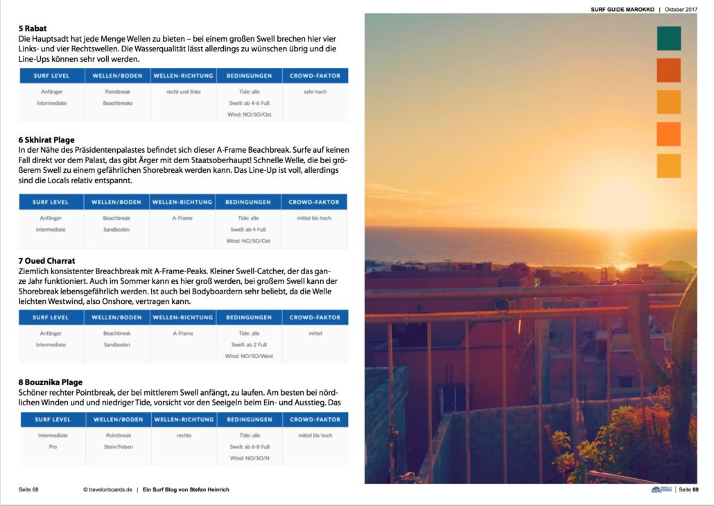Click the 'Beachbreaks' cell in Rabat table
The height and width of the screenshot is (506, 714).
(x=117, y=103)
